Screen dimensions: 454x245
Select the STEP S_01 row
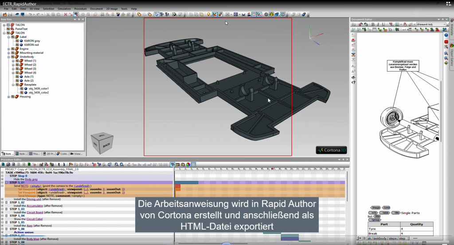point(18,182)
